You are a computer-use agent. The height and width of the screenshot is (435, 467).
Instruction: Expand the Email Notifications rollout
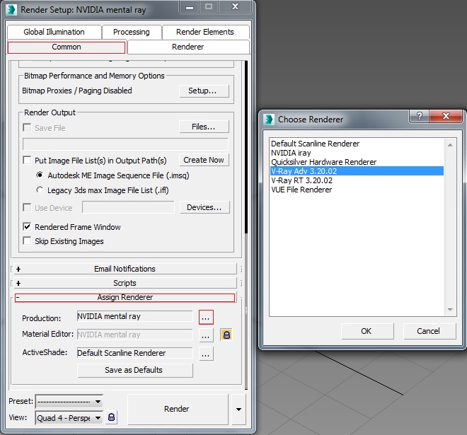click(x=125, y=269)
